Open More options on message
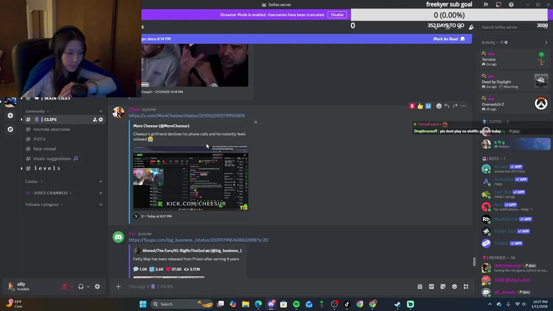Image resolution: width=553 pixels, height=311 pixels. coord(463,106)
